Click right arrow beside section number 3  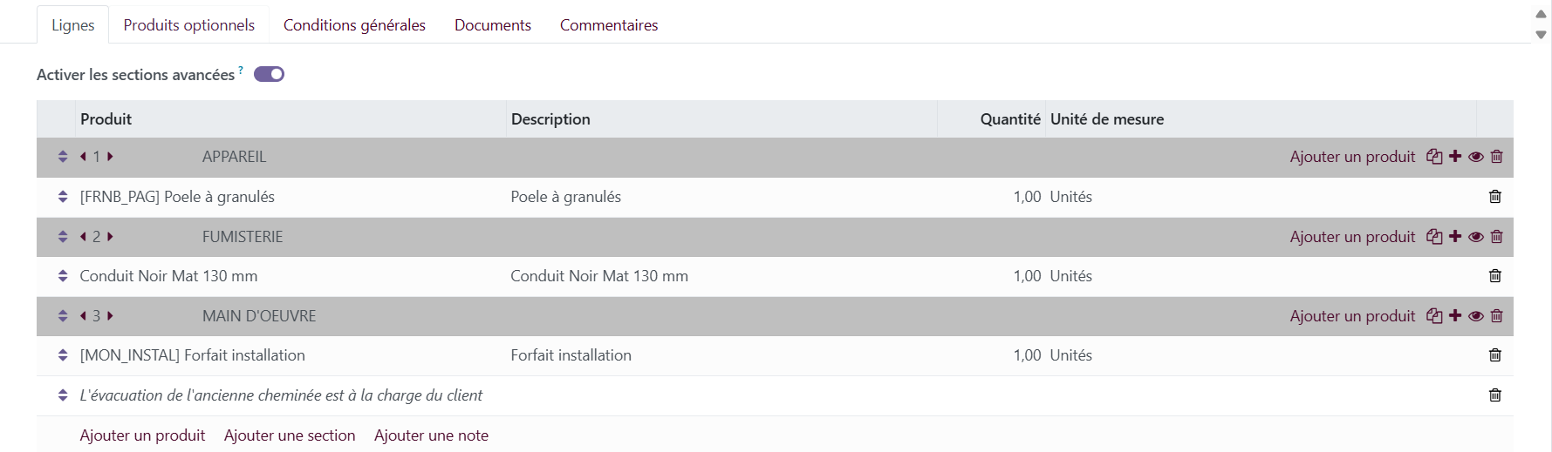click(110, 316)
